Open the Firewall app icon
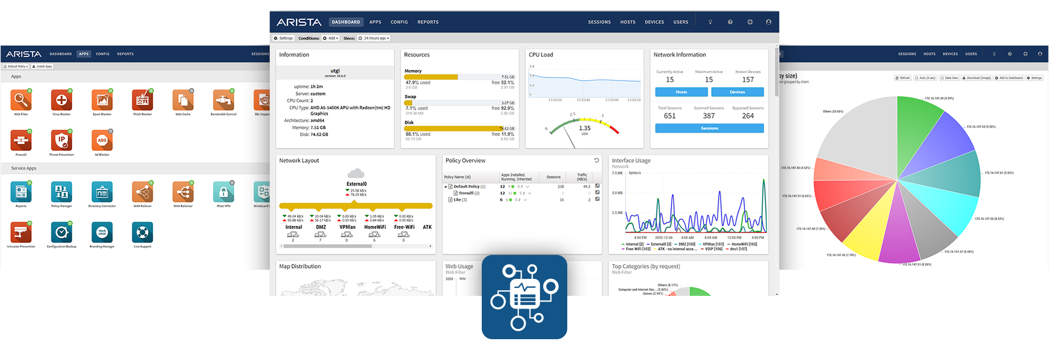The width and height of the screenshot is (1049, 350). point(21,141)
